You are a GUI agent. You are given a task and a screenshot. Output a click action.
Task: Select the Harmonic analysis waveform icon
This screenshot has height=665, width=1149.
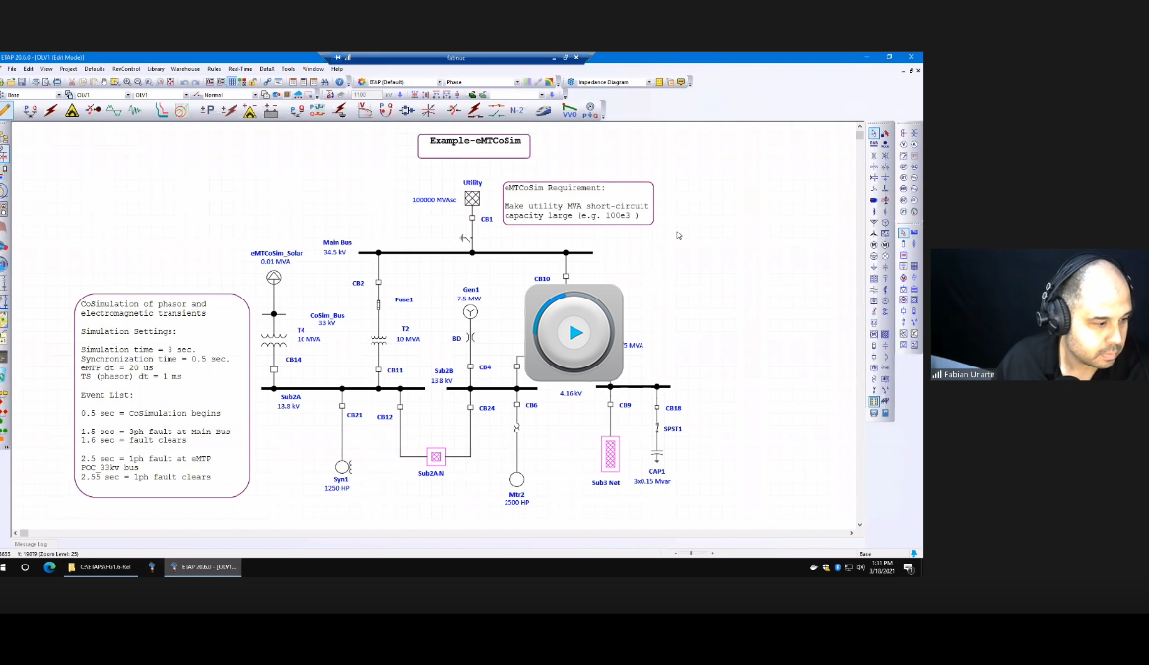(x=115, y=111)
